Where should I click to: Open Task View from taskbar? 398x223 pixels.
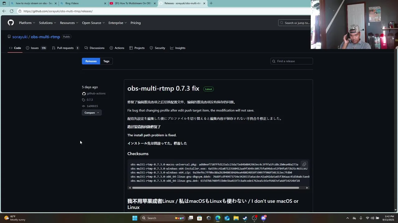[191, 218]
